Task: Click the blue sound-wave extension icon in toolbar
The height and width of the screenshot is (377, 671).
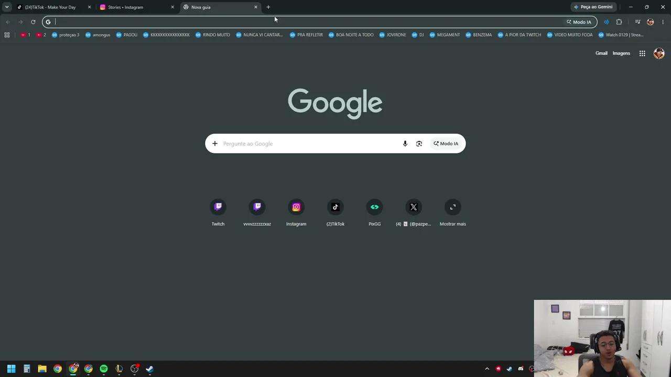Action: (606, 22)
